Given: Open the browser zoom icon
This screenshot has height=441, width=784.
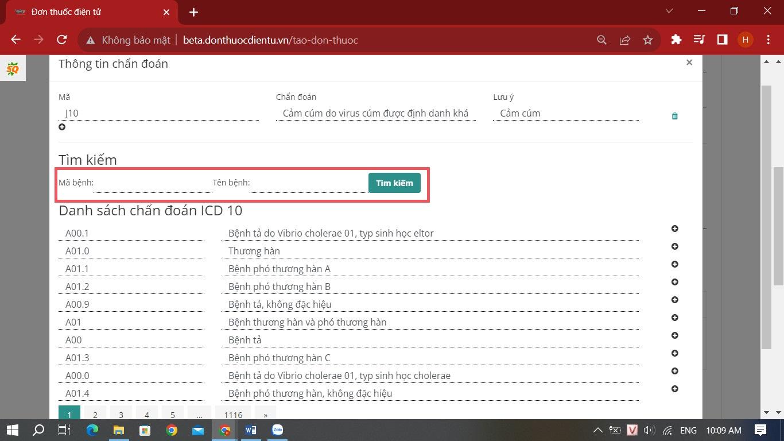Looking at the screenshot, I should (x=601, y=40).
